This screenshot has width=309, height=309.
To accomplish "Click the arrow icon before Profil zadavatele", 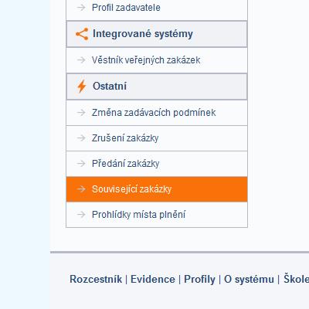I will click(81, 8).
